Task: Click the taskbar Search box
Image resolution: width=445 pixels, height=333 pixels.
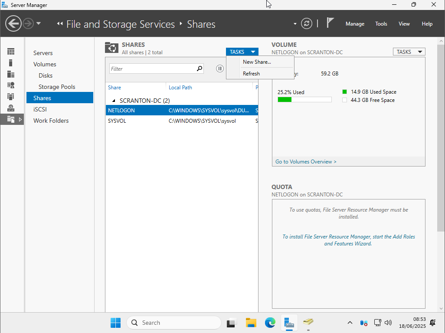Action: pyautogui.click(x=173, y=323)
